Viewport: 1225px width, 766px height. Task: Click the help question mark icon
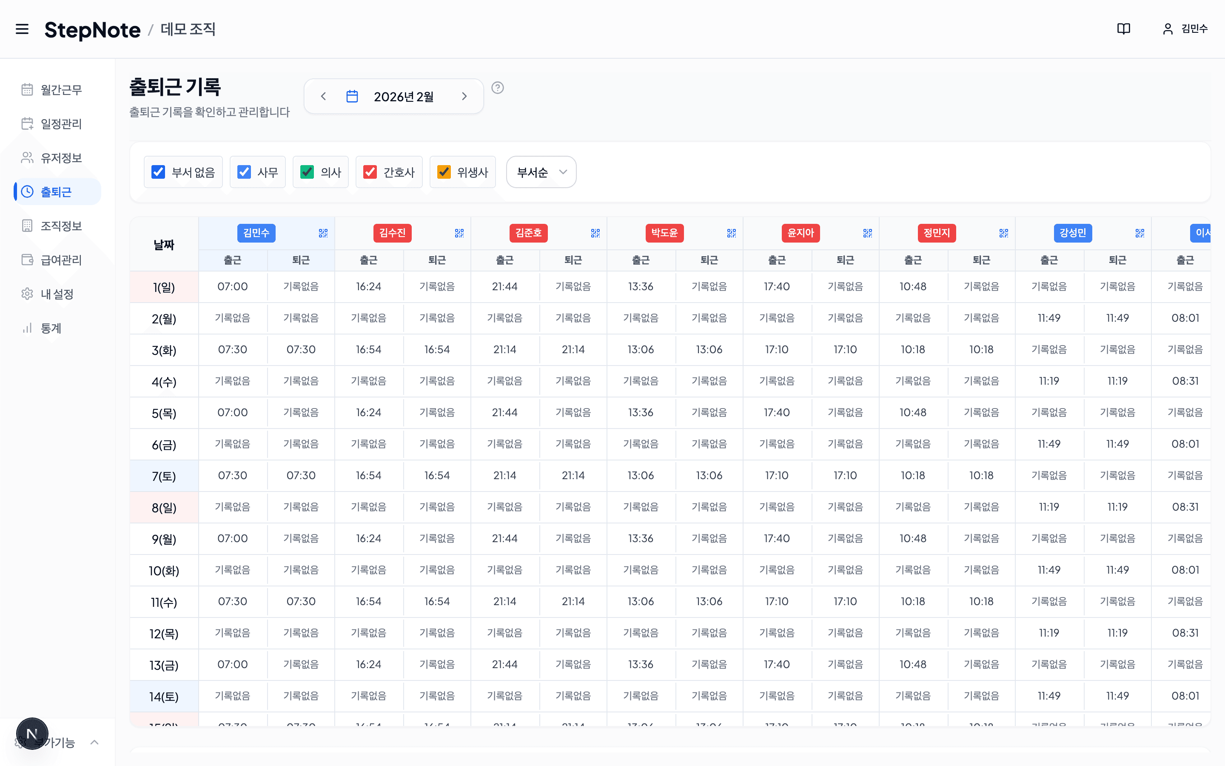497,88
